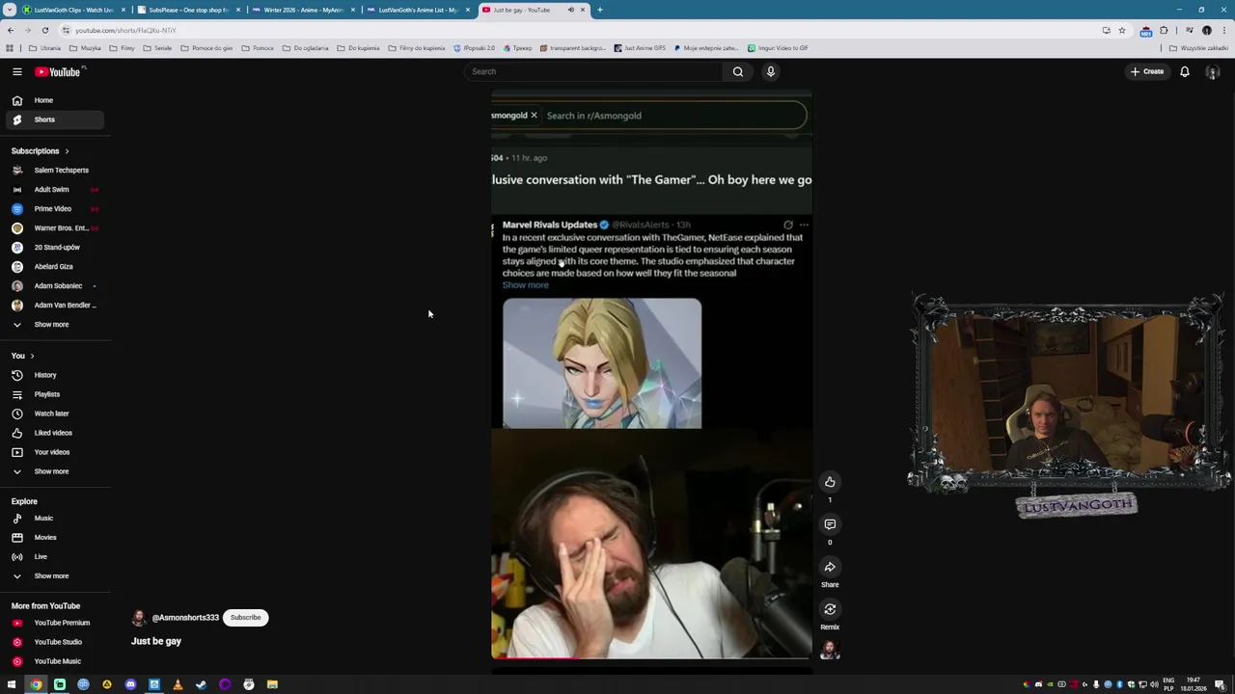Click the search magnifier button
This screenshot has height=694, width=1235.
click(737, 71)
